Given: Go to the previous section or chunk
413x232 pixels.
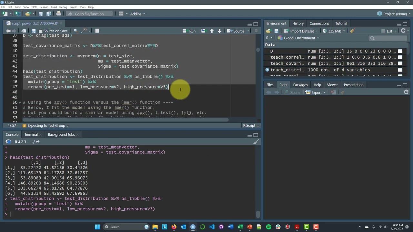Looking at the screenshot, I should coord(212,31).
